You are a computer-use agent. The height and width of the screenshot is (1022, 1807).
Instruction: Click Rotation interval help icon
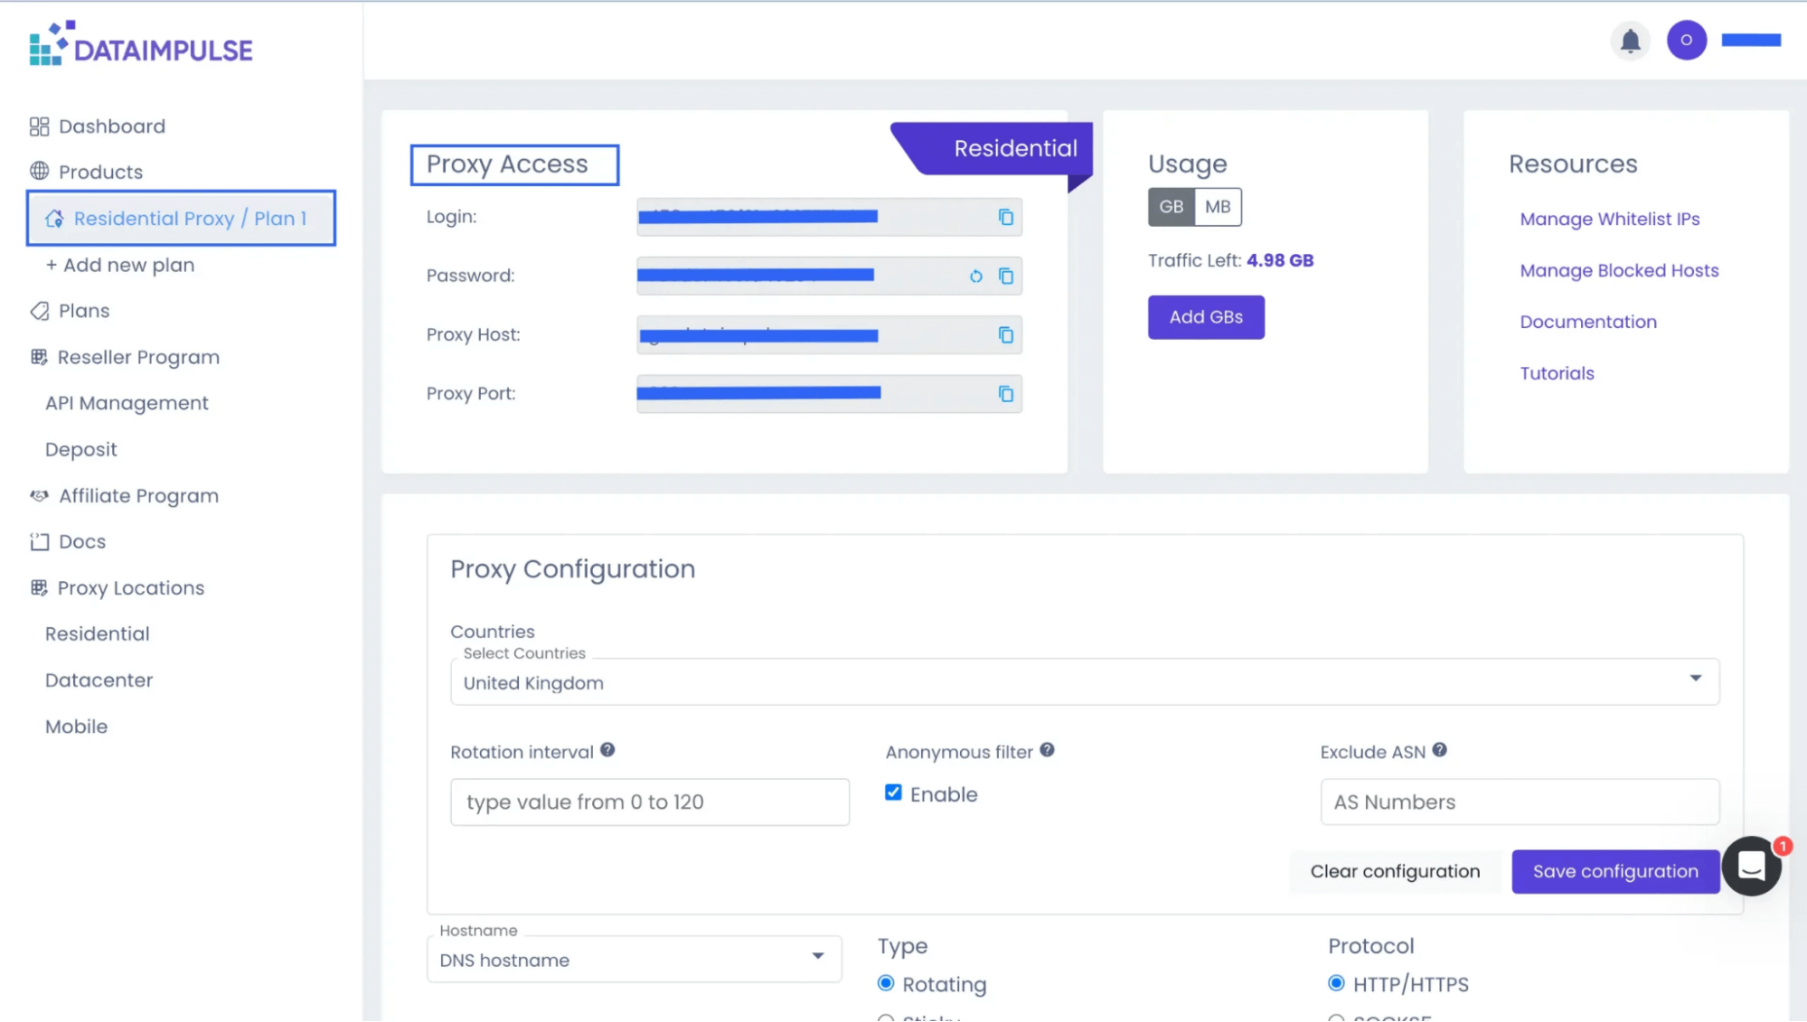607,750
